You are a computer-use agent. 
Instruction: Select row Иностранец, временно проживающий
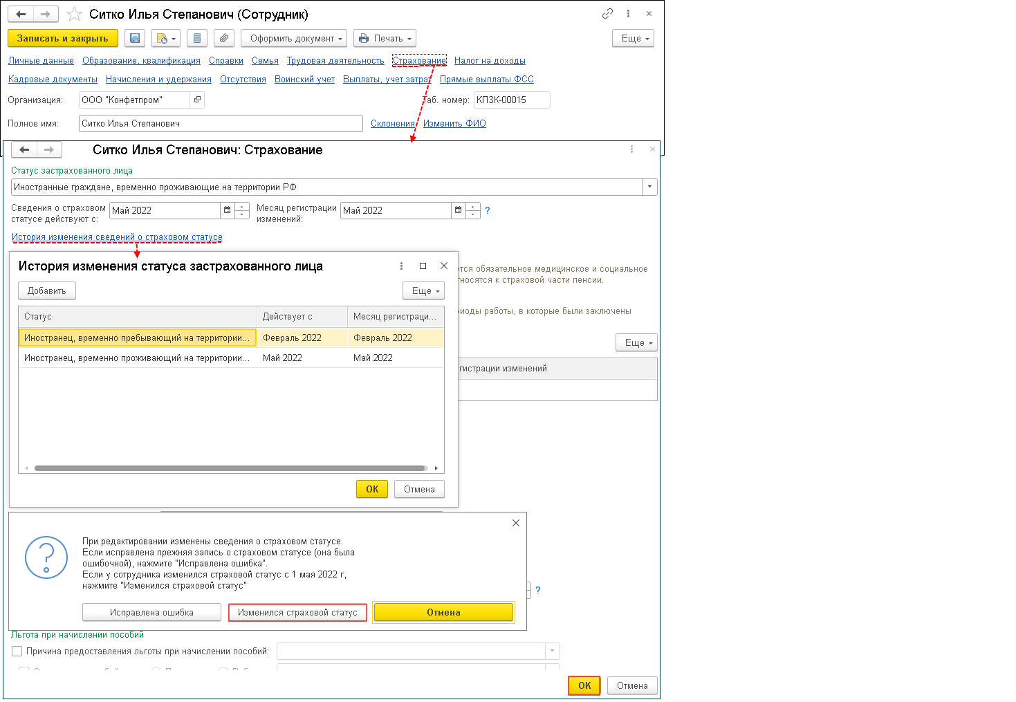click(x=231, y=358)
